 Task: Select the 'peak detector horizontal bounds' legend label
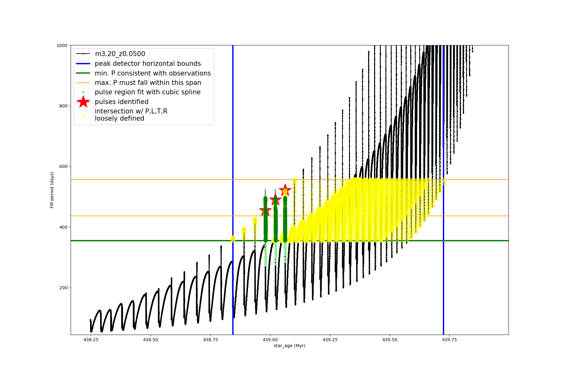148,64
